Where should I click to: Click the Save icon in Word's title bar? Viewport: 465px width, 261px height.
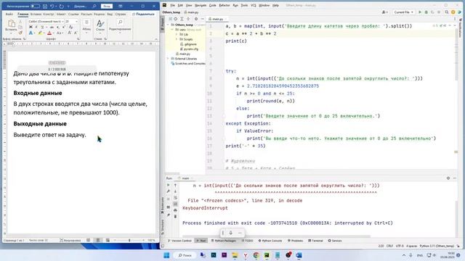tap(45, 6)
